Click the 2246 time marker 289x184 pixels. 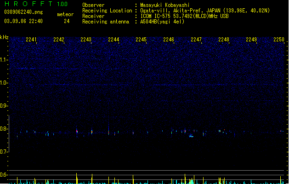tap(169, 40)
